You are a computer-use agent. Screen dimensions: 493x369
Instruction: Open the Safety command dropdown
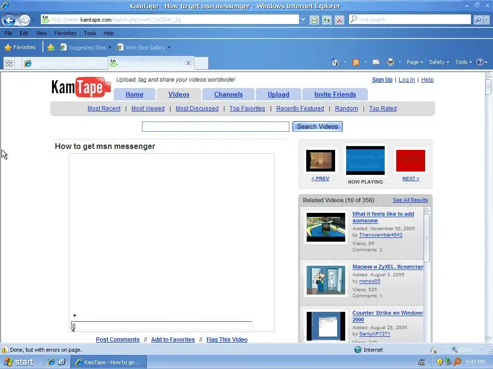click(439, 62)
